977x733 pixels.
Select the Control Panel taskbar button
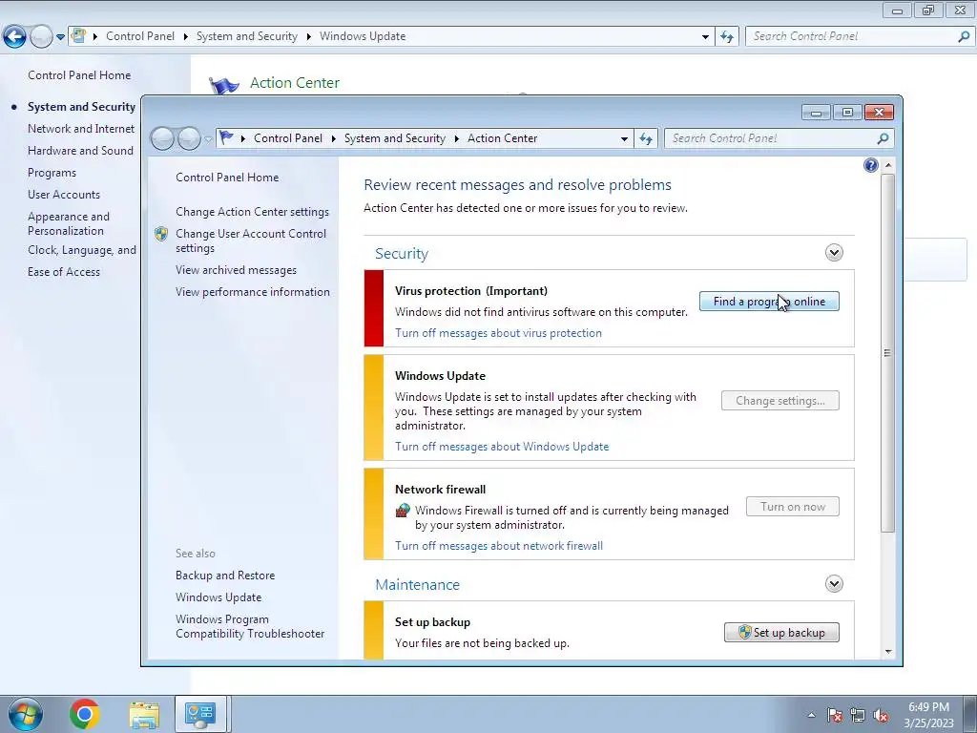(200, 714)
